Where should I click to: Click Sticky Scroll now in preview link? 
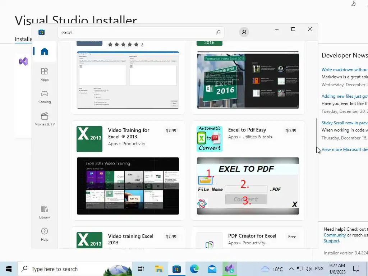point(345,123)
